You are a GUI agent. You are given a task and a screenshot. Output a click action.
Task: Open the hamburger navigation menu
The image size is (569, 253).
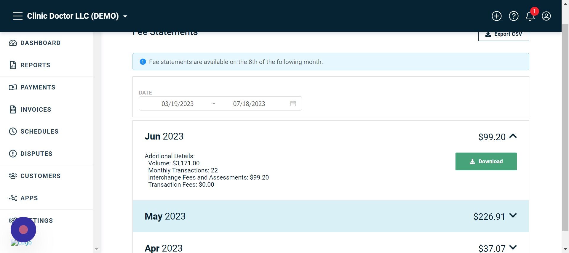(x=18, y=16)
